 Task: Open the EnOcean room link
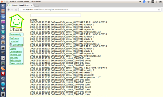(x=14, y=38)
